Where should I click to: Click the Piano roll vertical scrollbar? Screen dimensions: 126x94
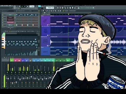coord(39,41)
